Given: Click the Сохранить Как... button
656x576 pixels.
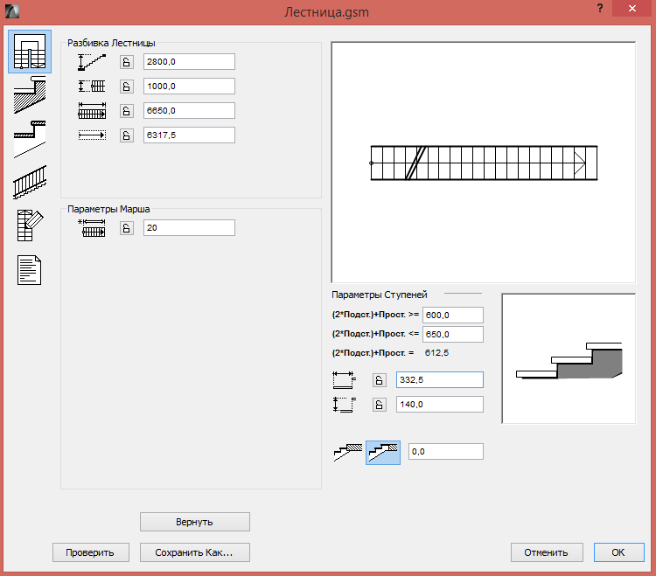Looking at the screenshot, I should pos(195,552).
